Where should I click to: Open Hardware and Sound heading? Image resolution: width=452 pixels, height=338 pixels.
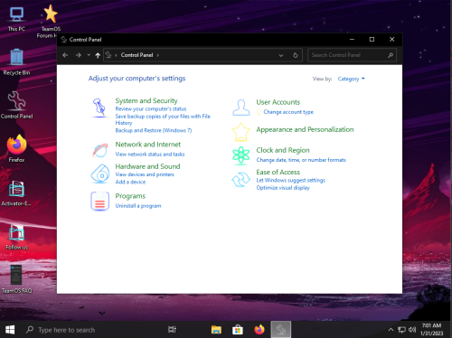[x=147, y=166]
